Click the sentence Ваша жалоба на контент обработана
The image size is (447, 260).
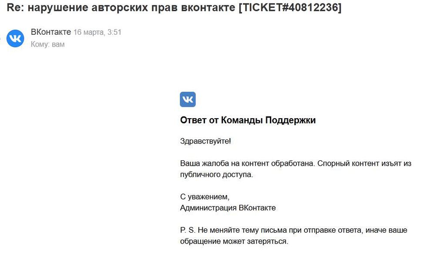coord(247,163)
